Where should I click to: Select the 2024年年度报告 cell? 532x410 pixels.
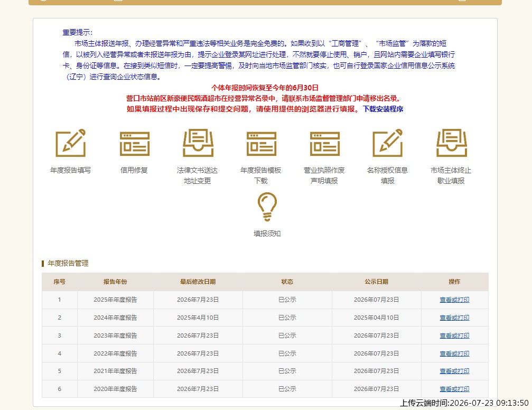click(115, 318)
